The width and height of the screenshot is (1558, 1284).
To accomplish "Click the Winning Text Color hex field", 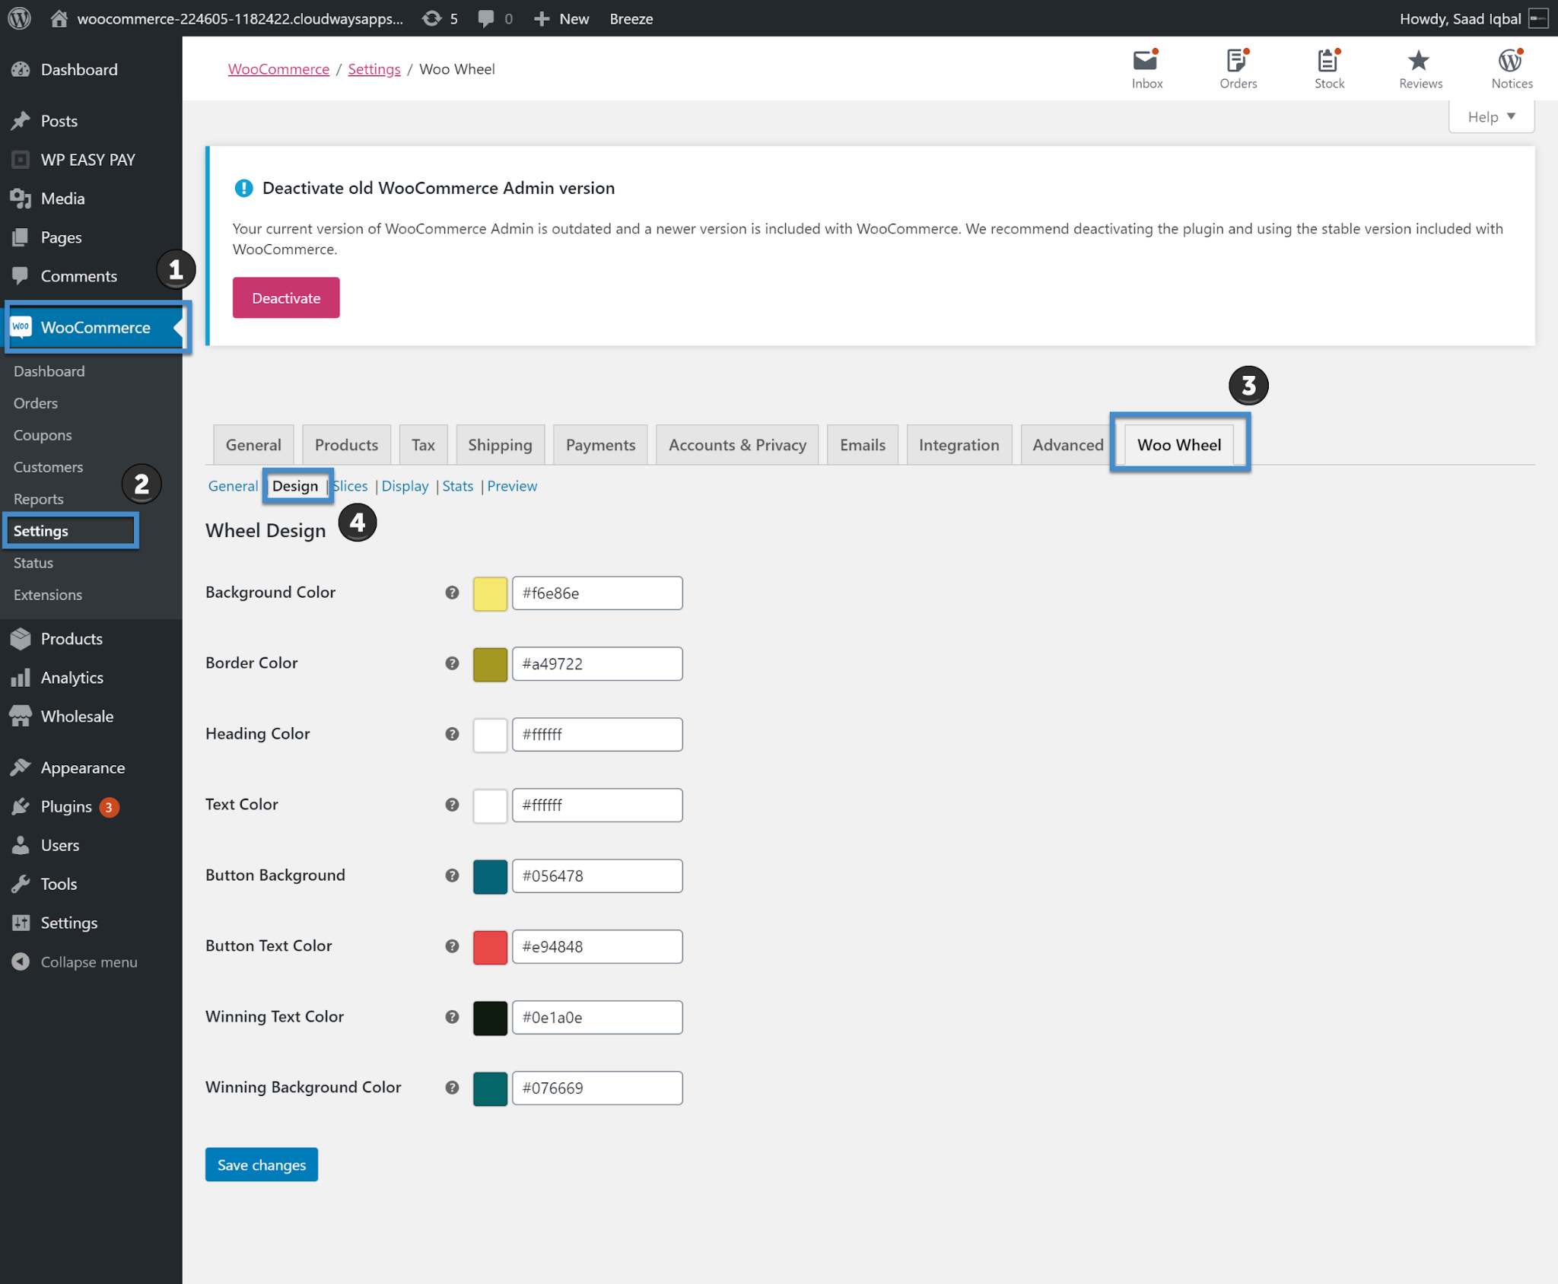I will (597, 1018).
